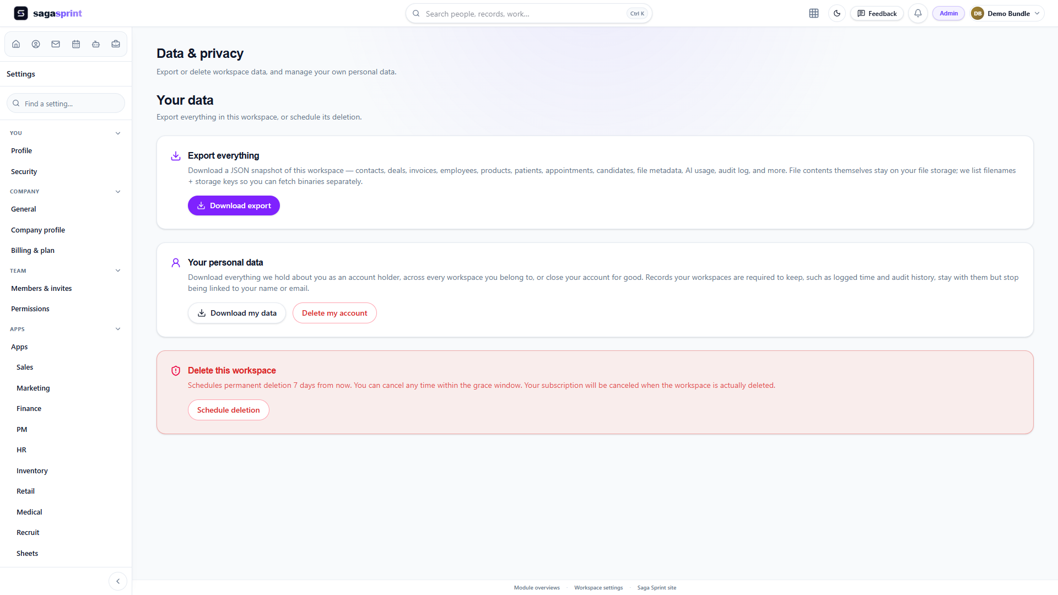Click the Find a setting field
Image resolution: width=1058 pixels, height=595 pixels.
tap(66, 104)
